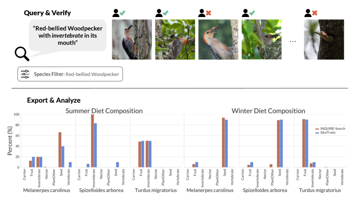Switch to the Export & Analyze section heading
This screenshot has width=355, height=205.
pyautogui.click(x=54, y=100)
